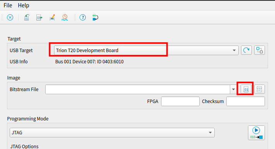Click the 010 chip programming toolbar icon
This screenshot has height=149, width=275.
(95, 17)
